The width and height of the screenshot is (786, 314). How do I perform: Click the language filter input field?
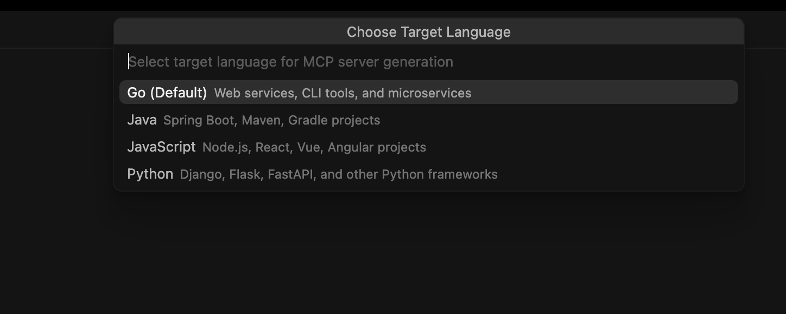380,61
